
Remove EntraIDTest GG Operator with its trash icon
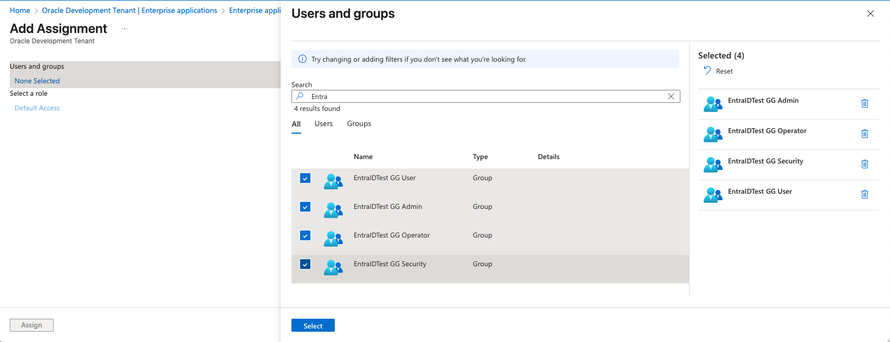(865, 134)
